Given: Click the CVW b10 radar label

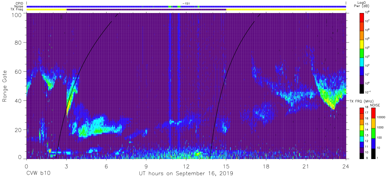Looking at the screenshot, I should click(38, 173).
